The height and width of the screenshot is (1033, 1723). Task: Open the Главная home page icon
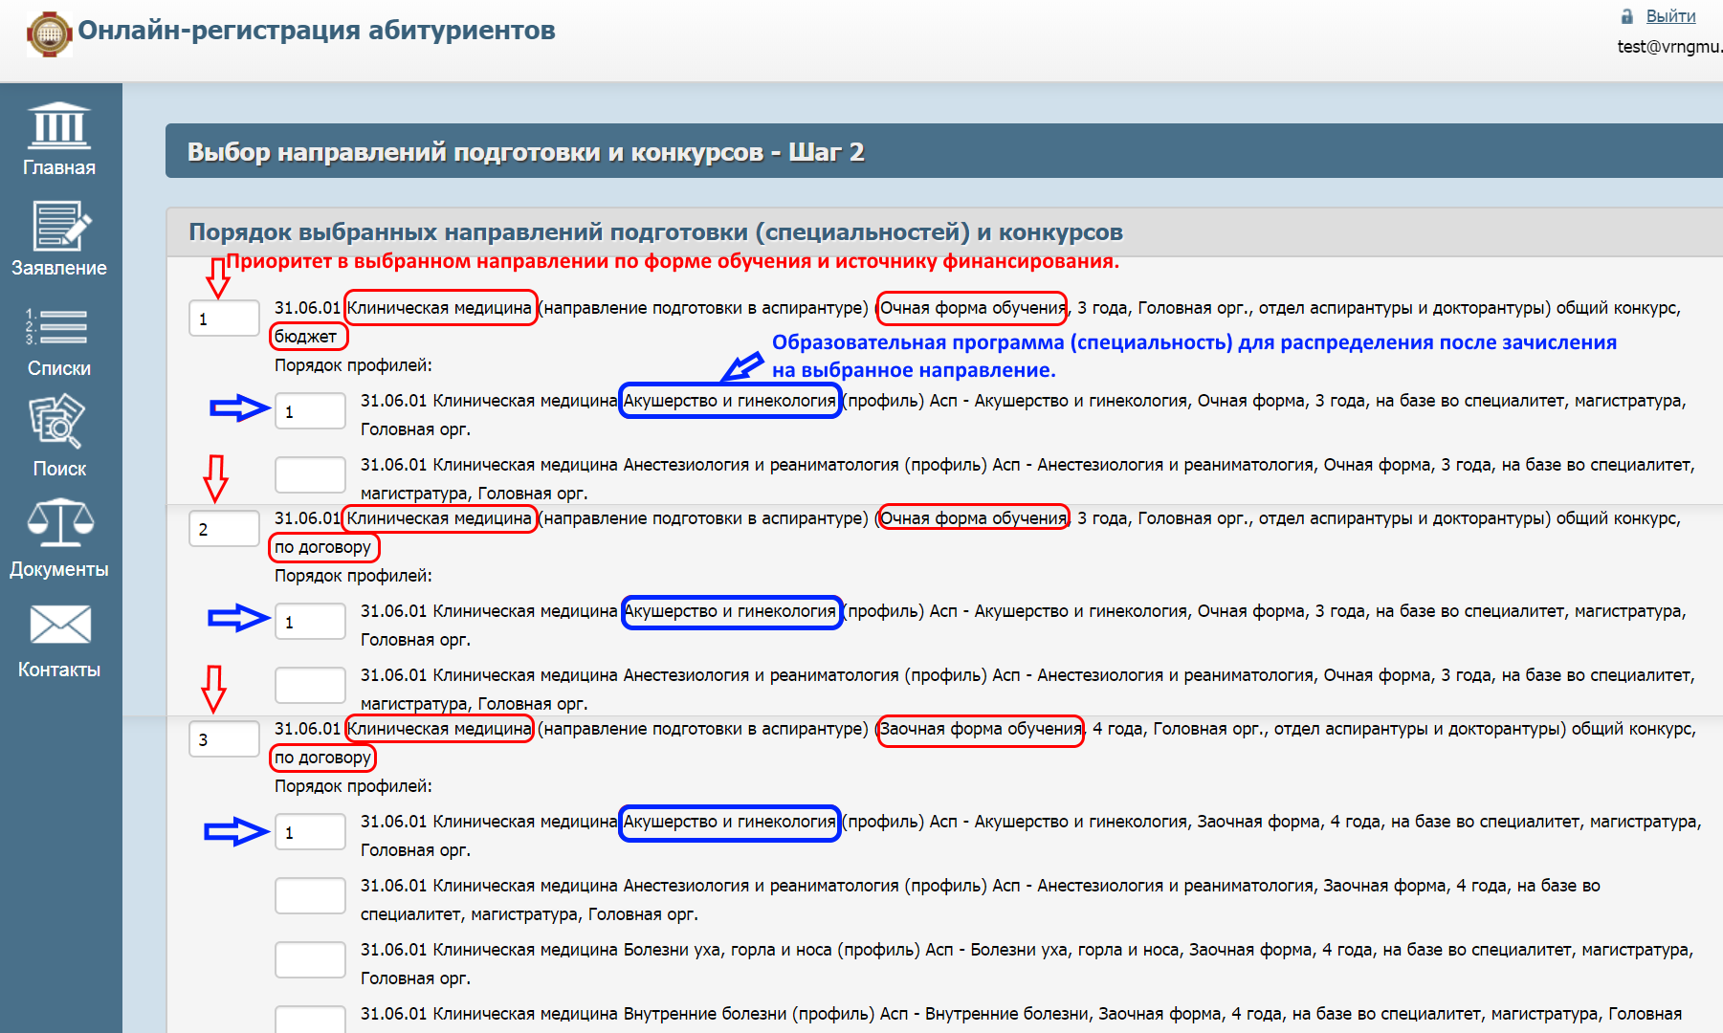click(59, 125)
